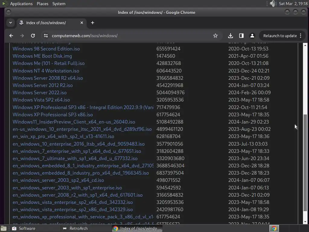Open Windows XP Professional SP3 x86 Integral Edition link

[83, 107]
